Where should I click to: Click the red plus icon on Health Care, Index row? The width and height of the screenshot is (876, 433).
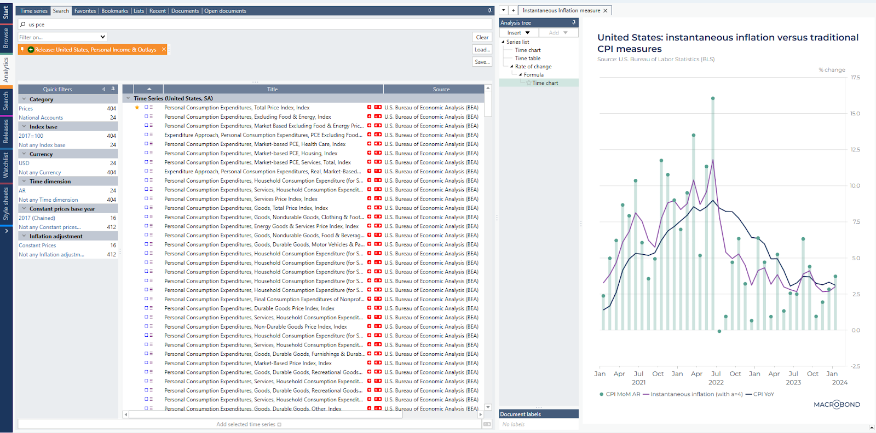tap(369, 144)
